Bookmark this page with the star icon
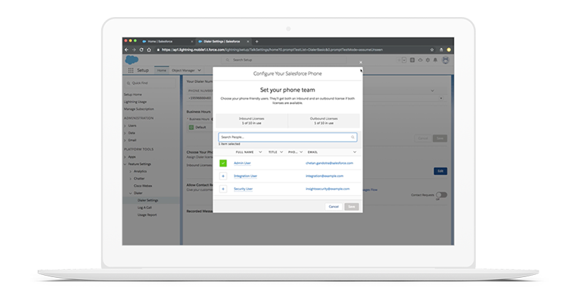 432,50
